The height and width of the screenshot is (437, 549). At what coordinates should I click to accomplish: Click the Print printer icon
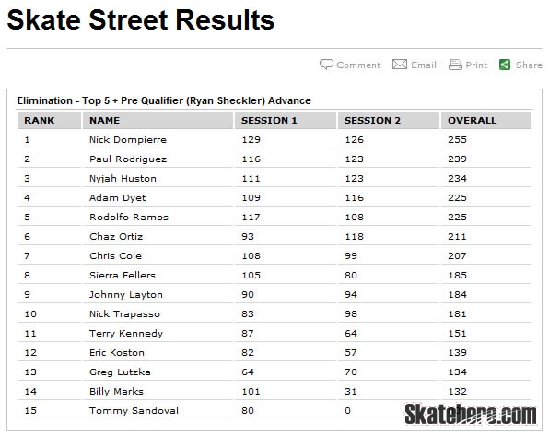(x=455, y=65)
